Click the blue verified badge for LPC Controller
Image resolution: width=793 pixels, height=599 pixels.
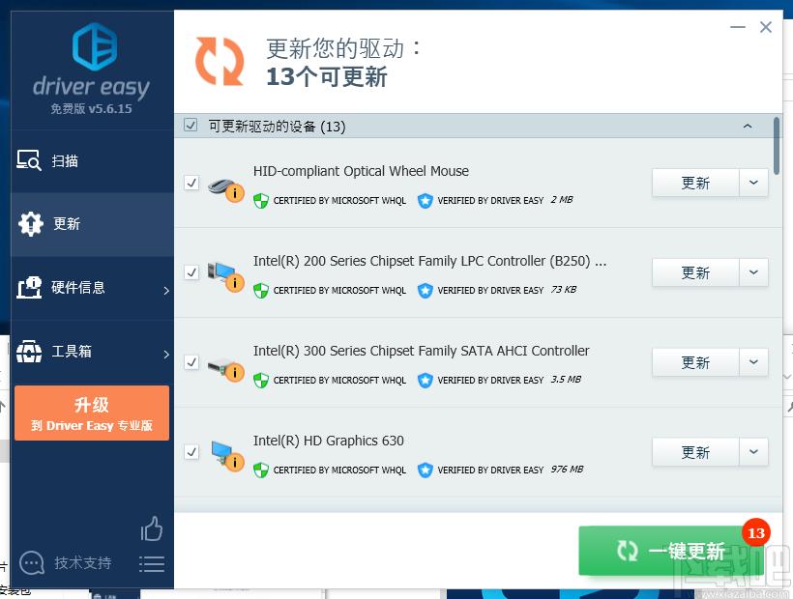(426, 291)
